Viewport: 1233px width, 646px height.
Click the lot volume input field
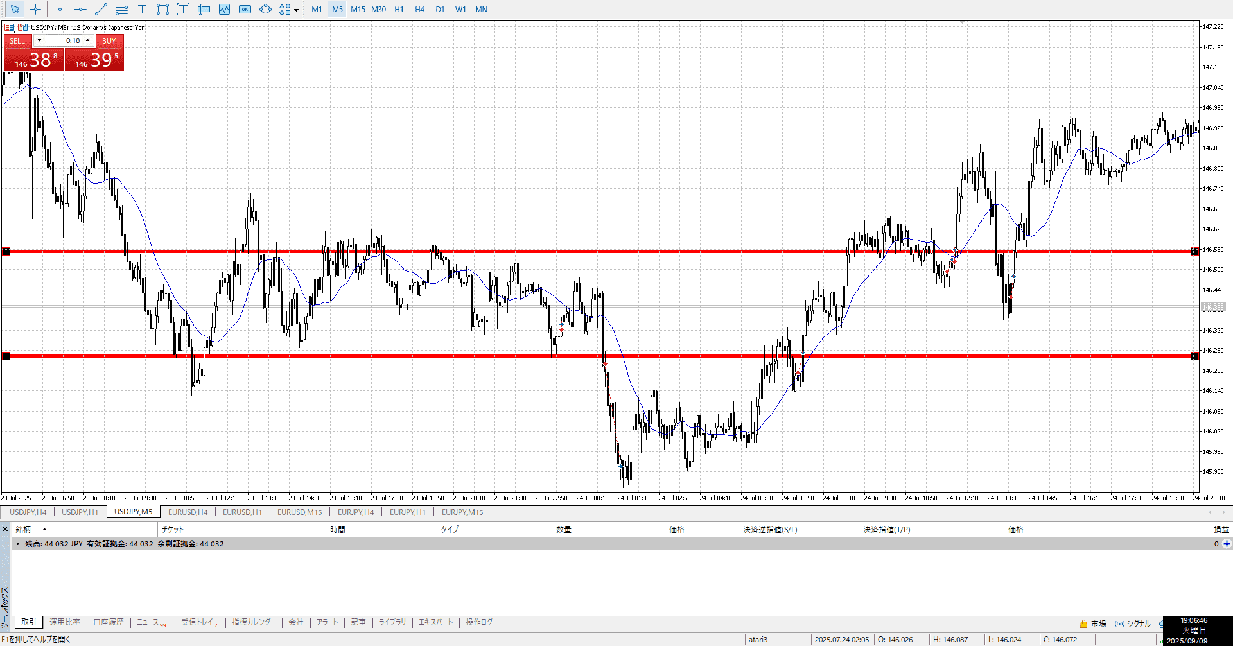tap(64, 40)
